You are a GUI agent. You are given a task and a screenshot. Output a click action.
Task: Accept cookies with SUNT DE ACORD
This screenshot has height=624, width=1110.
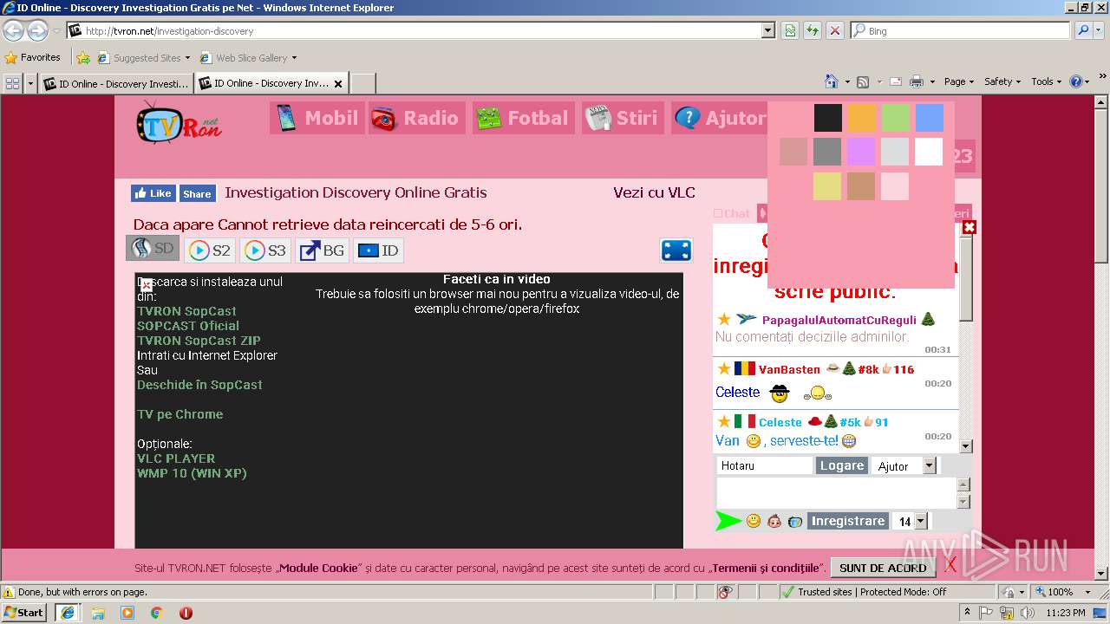coord(883,568)
